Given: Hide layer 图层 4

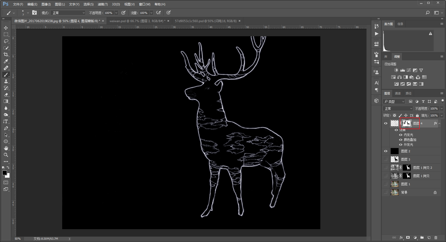Looking at the screenshot, I should [386, 123].
